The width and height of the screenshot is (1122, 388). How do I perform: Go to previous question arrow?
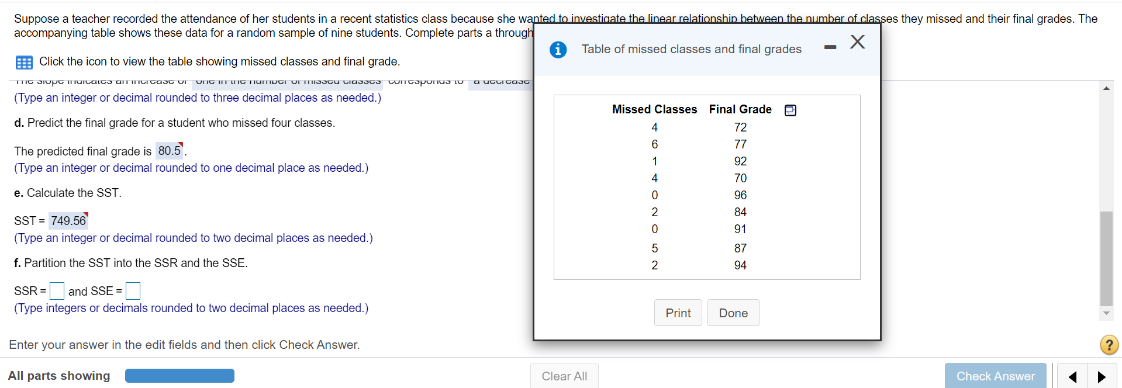pos(1072,376)
